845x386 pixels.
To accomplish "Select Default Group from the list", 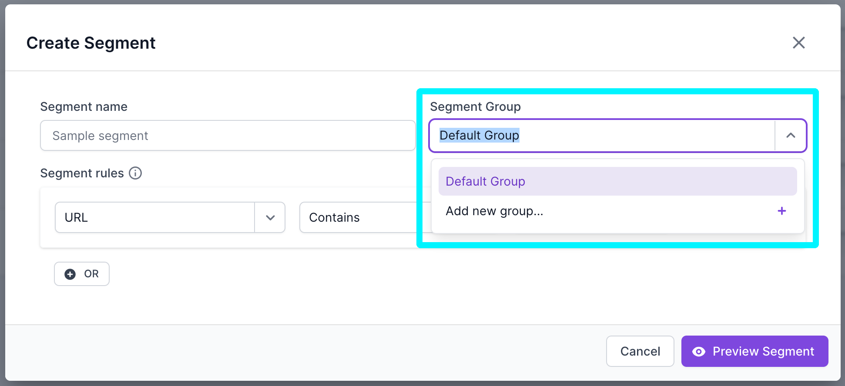I will pyautogui.click(x=617, y=181).
